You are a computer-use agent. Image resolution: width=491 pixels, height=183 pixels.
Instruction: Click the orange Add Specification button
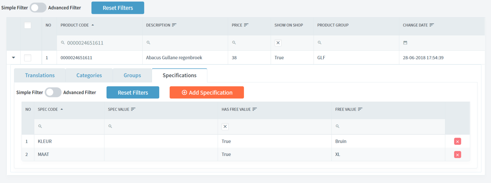(207, 92)
